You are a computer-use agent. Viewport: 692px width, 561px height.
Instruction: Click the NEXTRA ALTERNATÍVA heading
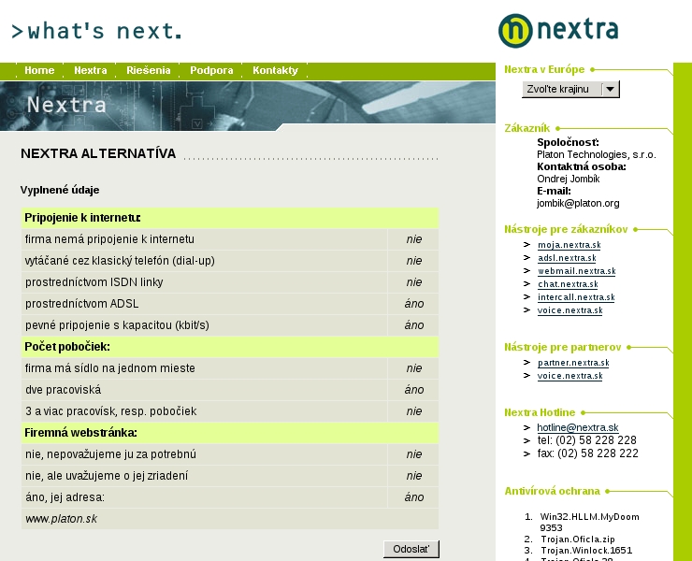click(x=98, y=153)
